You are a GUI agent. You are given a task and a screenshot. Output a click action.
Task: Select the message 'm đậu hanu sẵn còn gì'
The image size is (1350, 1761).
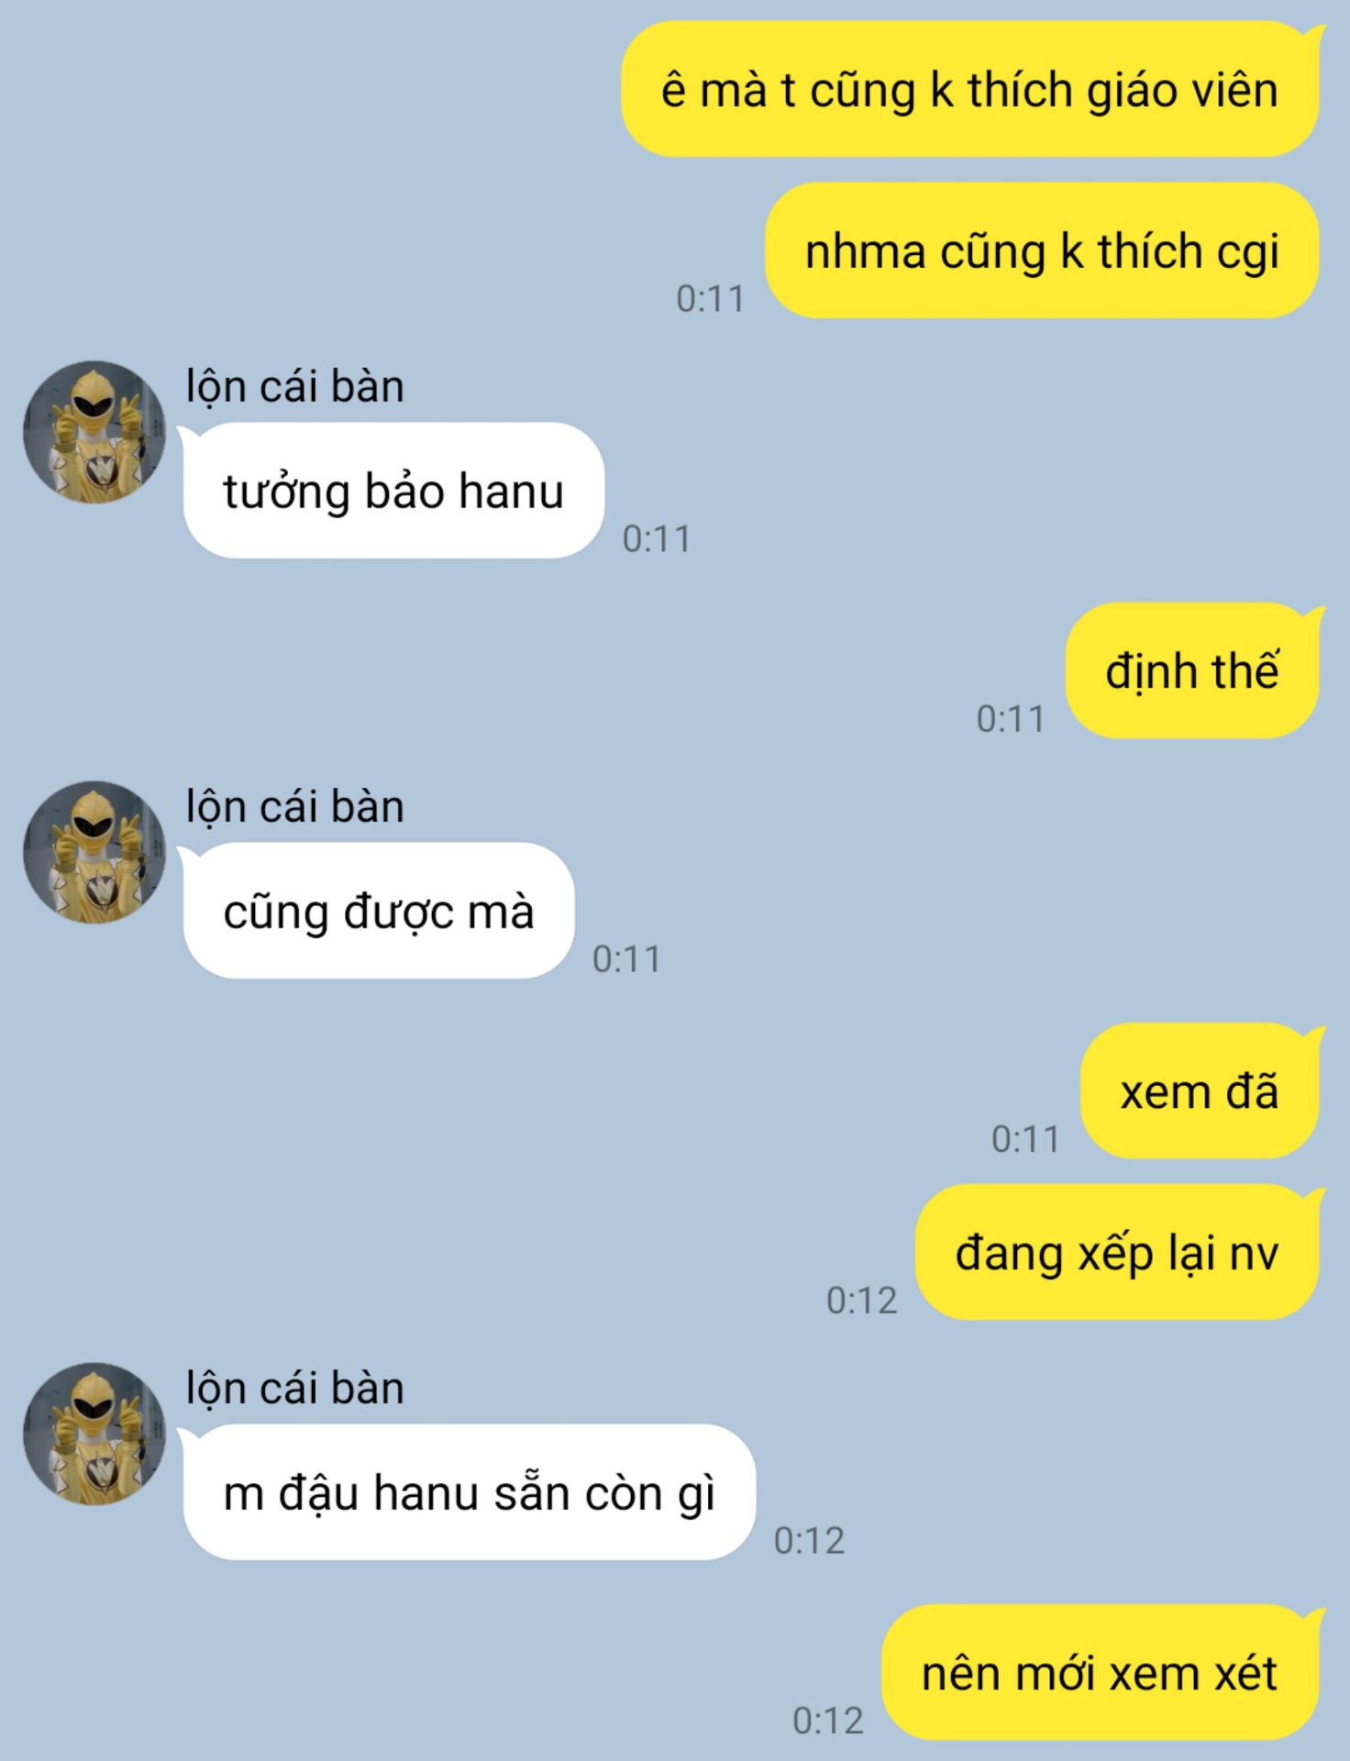pyautogui.click(x=468, y=1491)
